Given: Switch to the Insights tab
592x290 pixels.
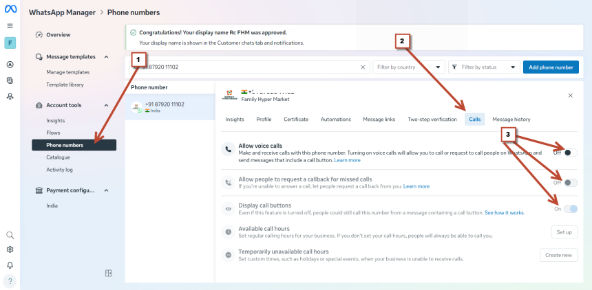Looking at the screenshot, I should (235, 119).
